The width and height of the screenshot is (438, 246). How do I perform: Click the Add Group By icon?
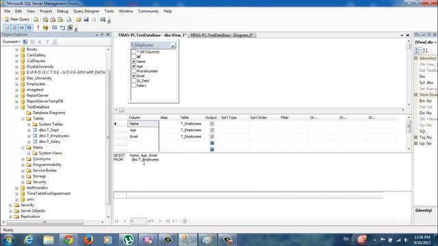(55, 27)
